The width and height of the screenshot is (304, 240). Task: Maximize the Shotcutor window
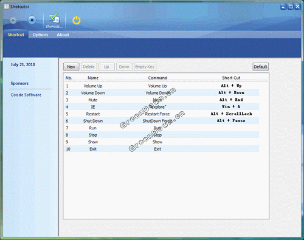[x=291, y=7]
